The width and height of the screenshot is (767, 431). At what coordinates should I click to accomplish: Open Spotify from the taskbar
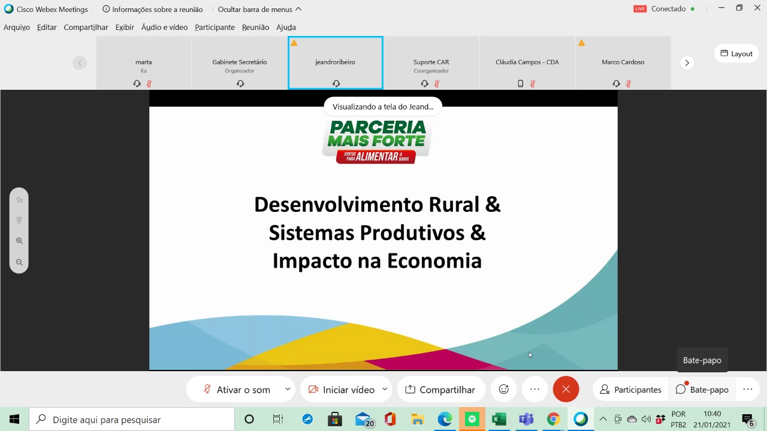(x=472, y=420)
